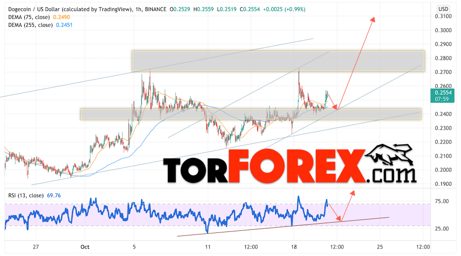Click the DEMA 255 value 0.2451
This screenshot has width=461, height=256.
point(64,25)
